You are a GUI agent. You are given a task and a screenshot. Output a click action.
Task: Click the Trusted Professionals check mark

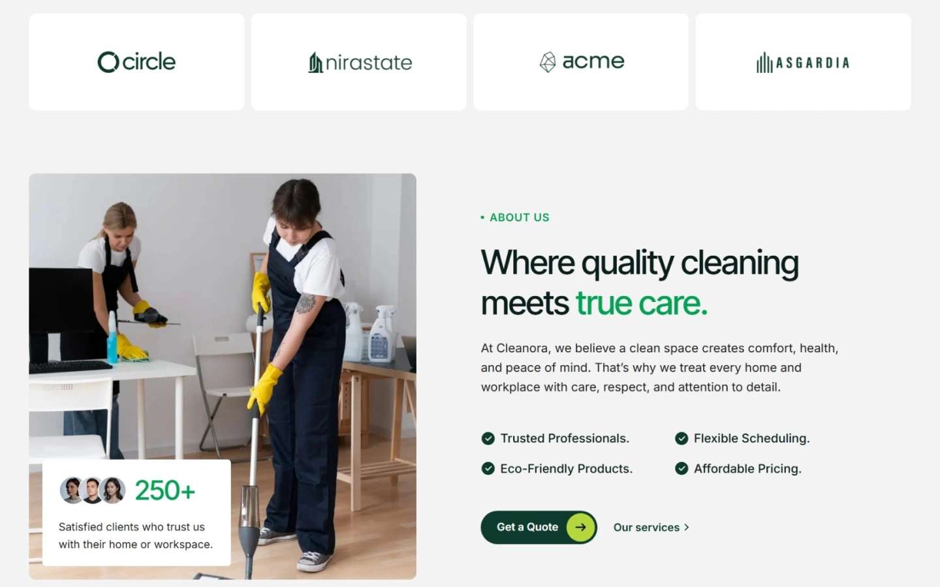tap(488, 438)
